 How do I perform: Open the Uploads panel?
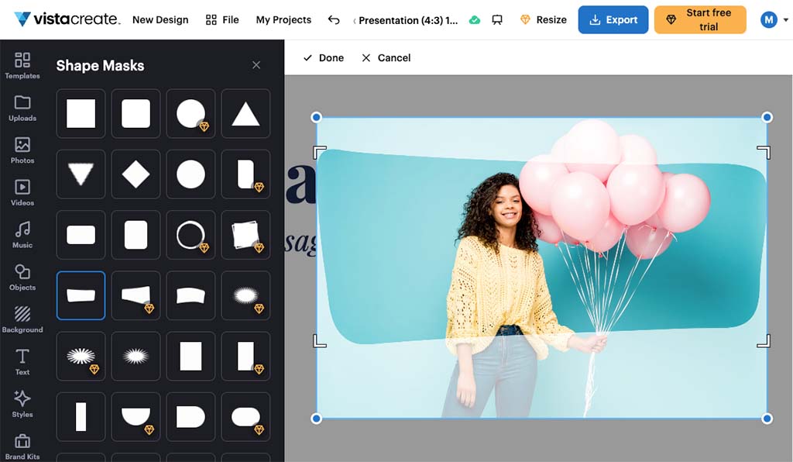(22, 109)
